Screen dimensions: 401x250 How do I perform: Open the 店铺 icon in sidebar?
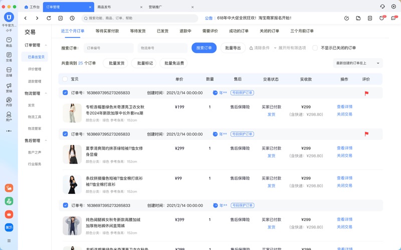(x=9, y=72)
